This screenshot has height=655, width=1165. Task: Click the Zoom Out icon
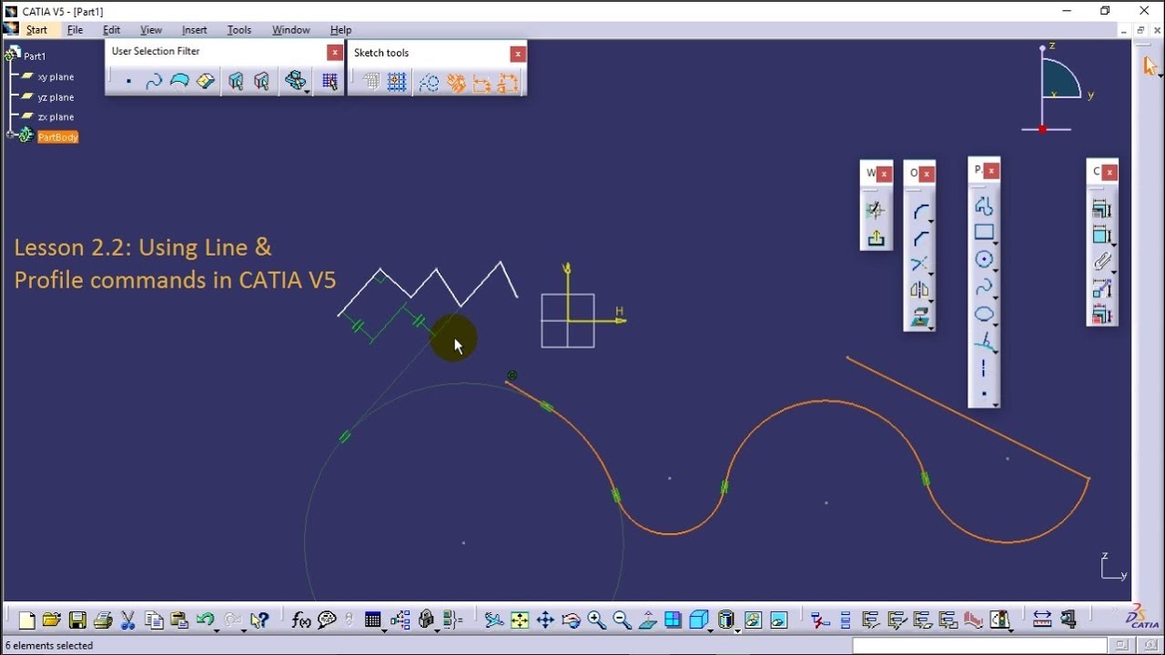[x=622, y=620]
